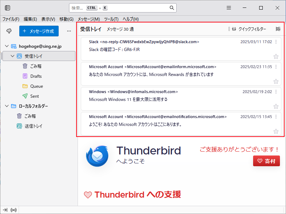Open the Thunderbird hamburger app menu
286x214 pixels.
(x=229, y=8)
